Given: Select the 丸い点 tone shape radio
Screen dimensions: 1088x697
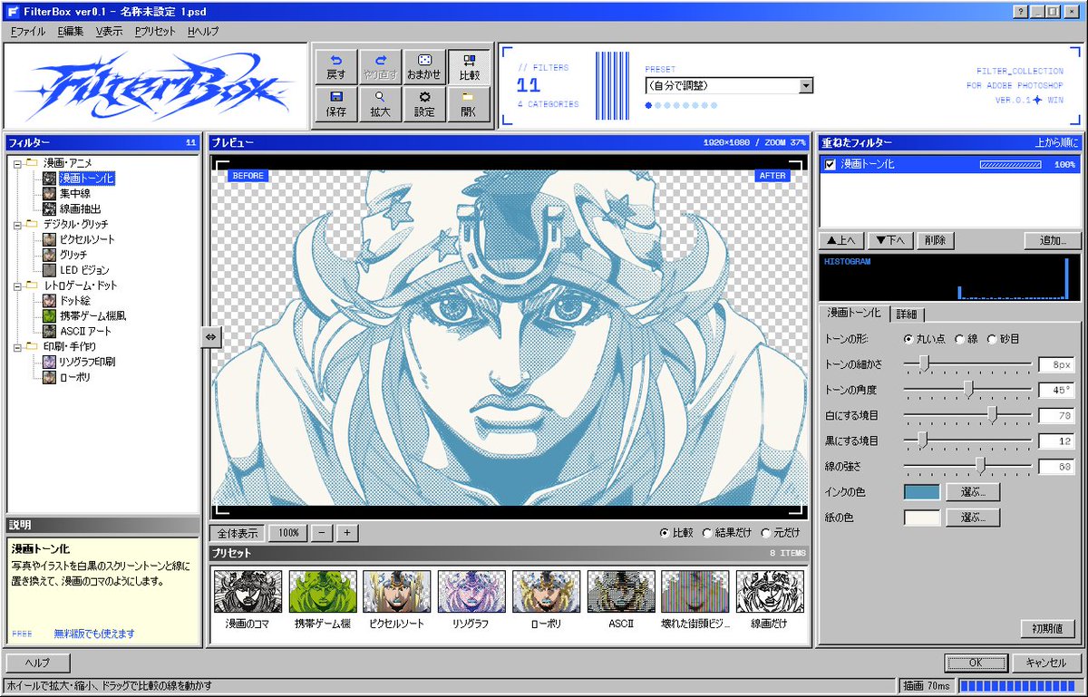Looking at the screenshot, I should coord(908,339).
